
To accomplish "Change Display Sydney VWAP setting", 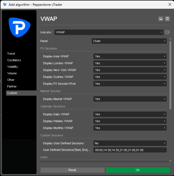I will (130, 77).
